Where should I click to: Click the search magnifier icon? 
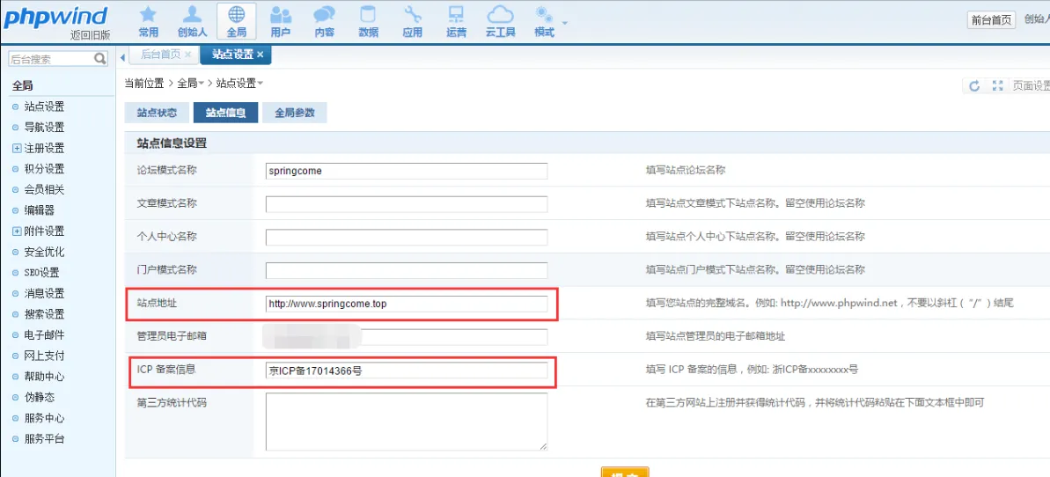tap(99, 59)
